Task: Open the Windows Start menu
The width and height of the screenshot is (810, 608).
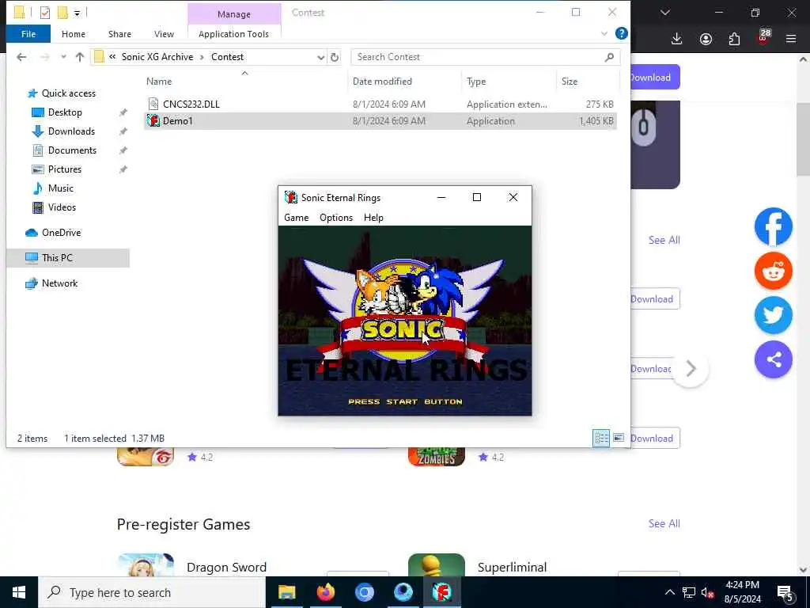Action: tap(19, 592)
